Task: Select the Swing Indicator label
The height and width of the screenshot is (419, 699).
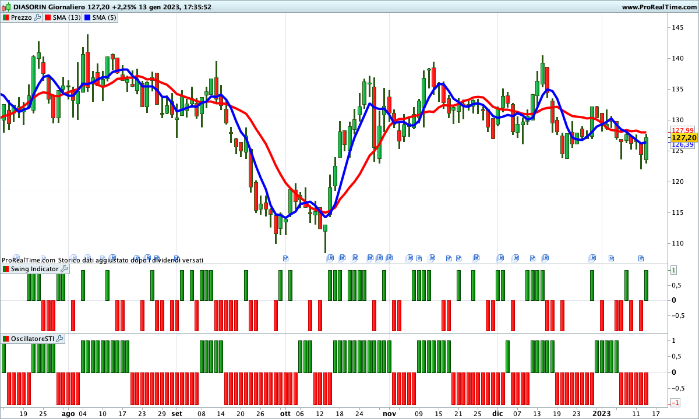Action: 34,269
